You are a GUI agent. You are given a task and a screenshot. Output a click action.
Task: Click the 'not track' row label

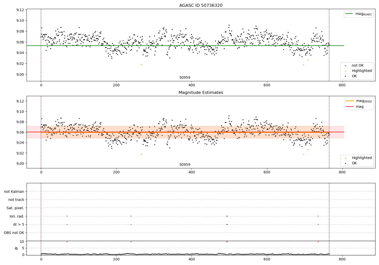16,200
